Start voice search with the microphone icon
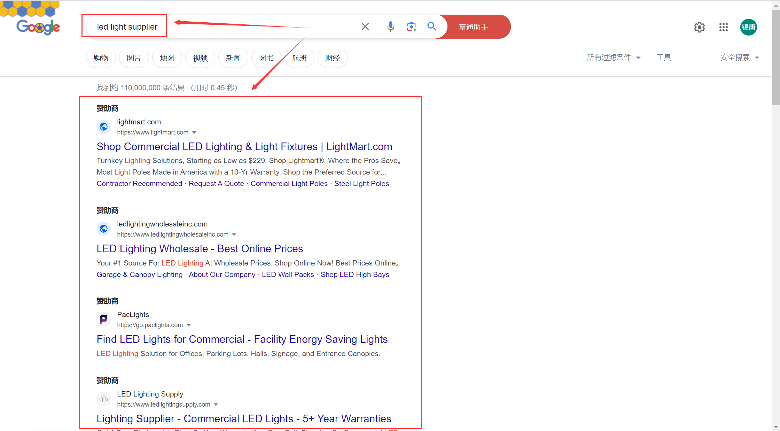Viewport: 780px width, 431px height. coord(391,26)
